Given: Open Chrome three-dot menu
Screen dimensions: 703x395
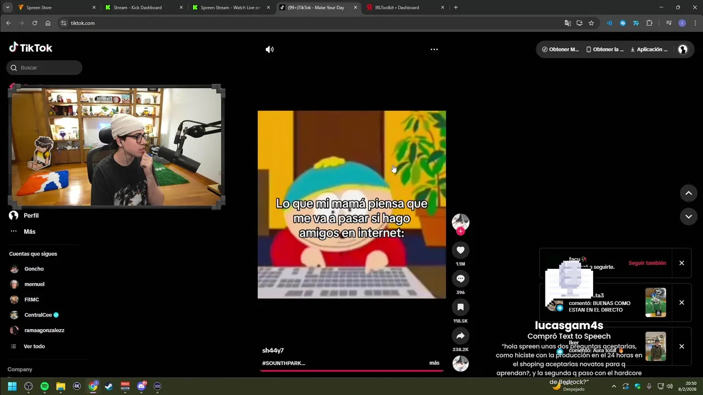Looking at the screenshot, I should coord(695,23).
